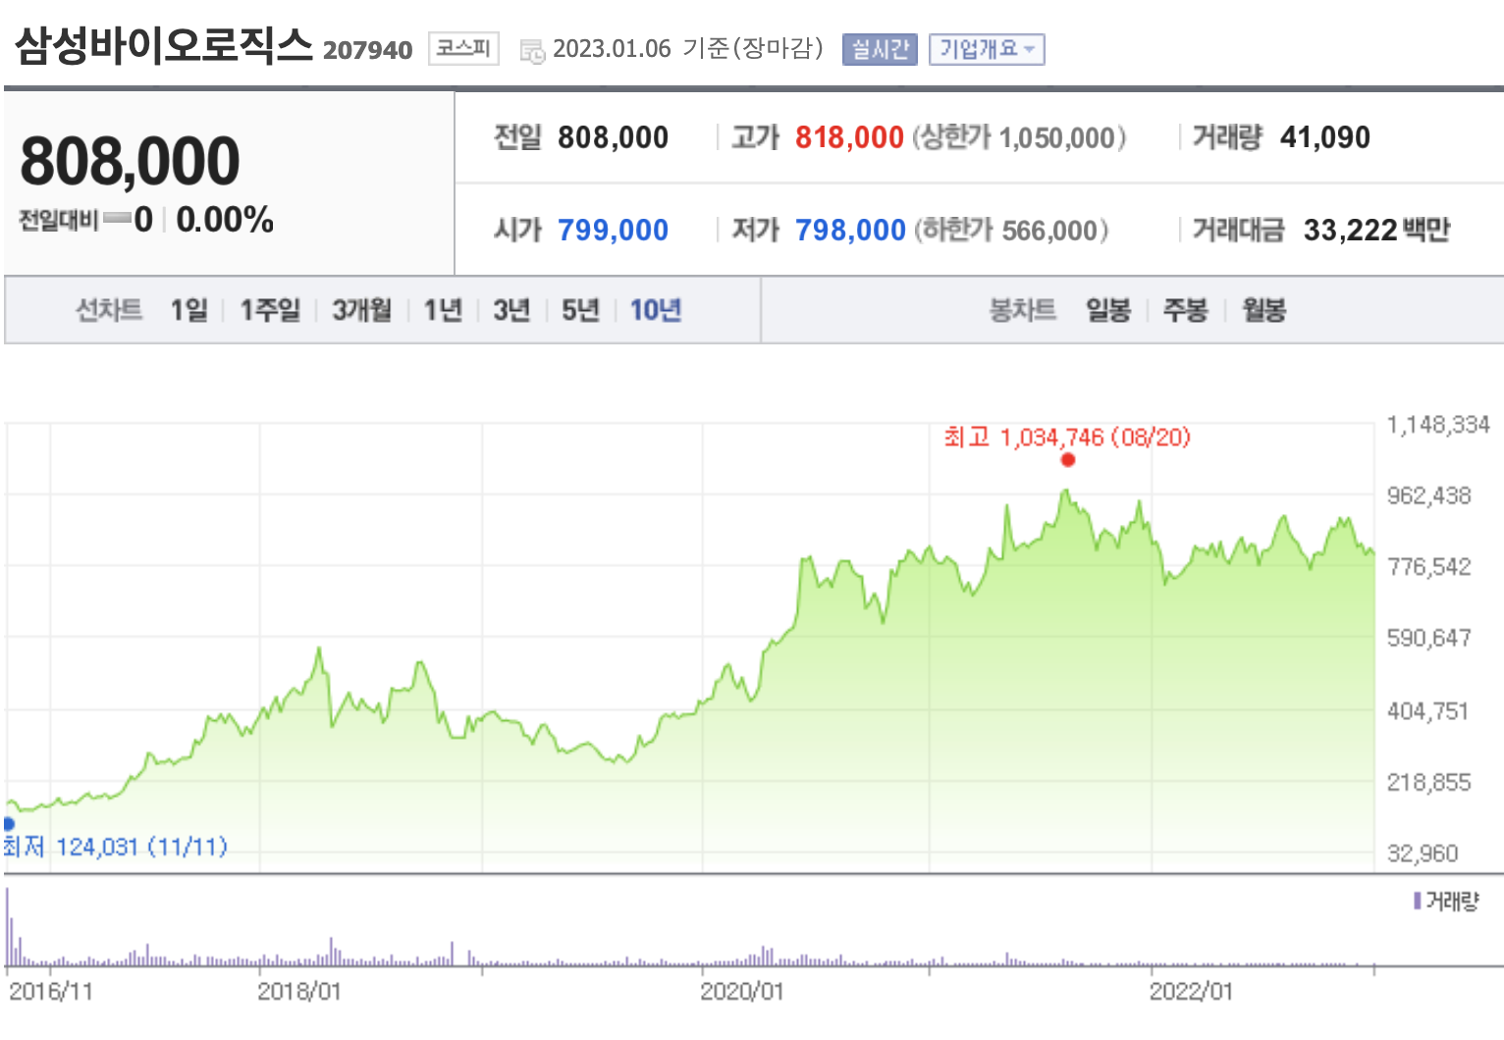Open the 기업개요 dropdown
1504x1040 pixels.
pos(987,49)
